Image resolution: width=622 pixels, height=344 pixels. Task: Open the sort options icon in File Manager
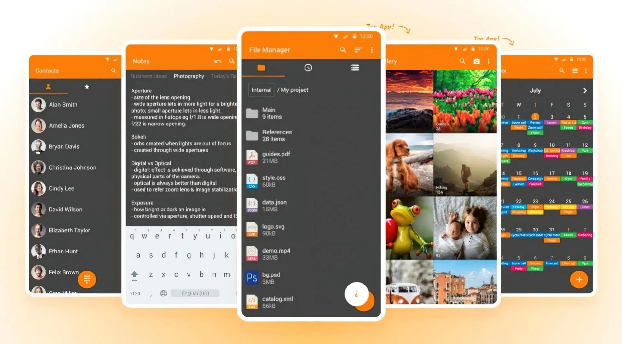[x=358, y=50]
